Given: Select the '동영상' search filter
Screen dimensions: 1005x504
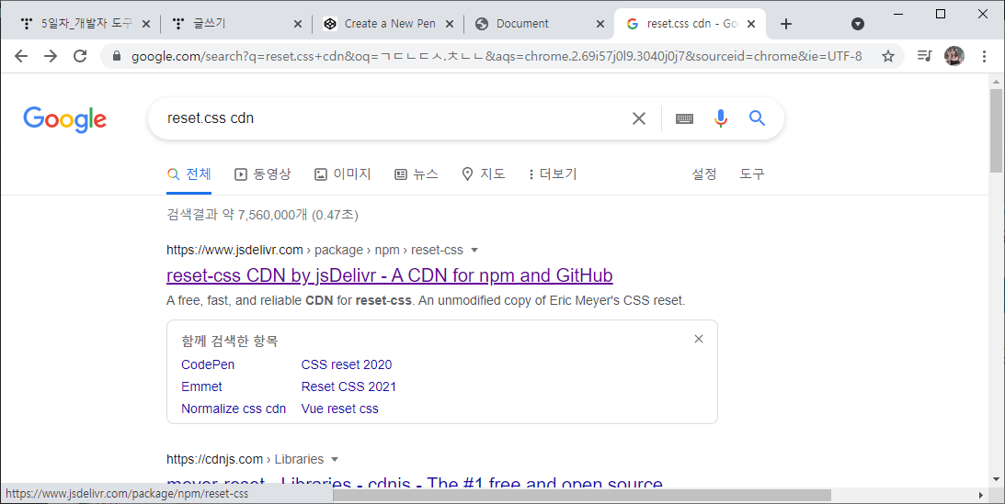Looking at the screenshot, I should (263, 174).
